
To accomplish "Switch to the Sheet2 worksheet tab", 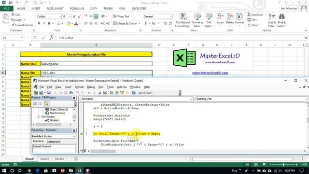I will [44, 159].
